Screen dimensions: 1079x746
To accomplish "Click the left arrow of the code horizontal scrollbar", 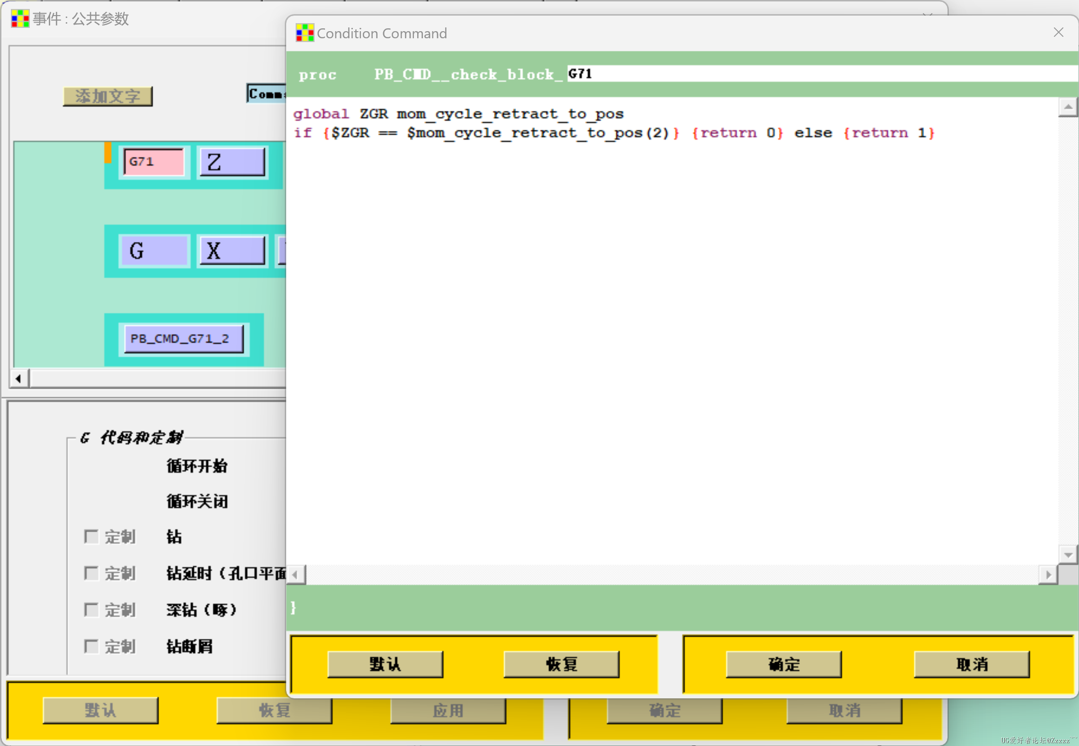I will (296, 575).
